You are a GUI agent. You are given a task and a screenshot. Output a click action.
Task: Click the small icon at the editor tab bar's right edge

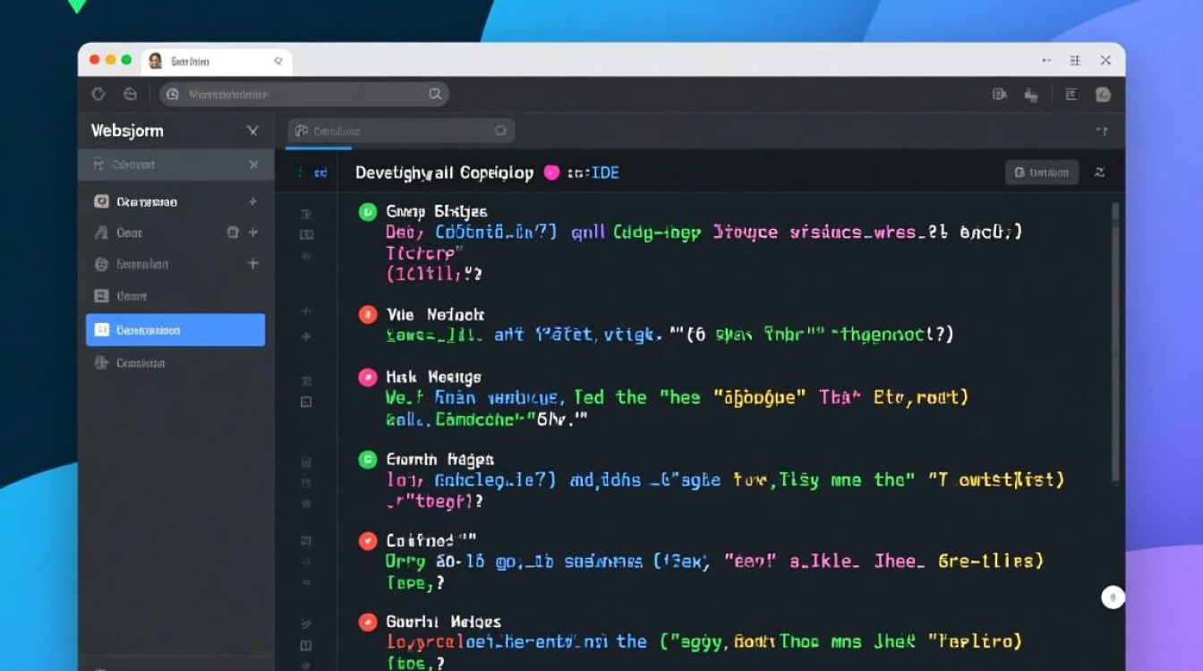click(x=1102, y=132)
